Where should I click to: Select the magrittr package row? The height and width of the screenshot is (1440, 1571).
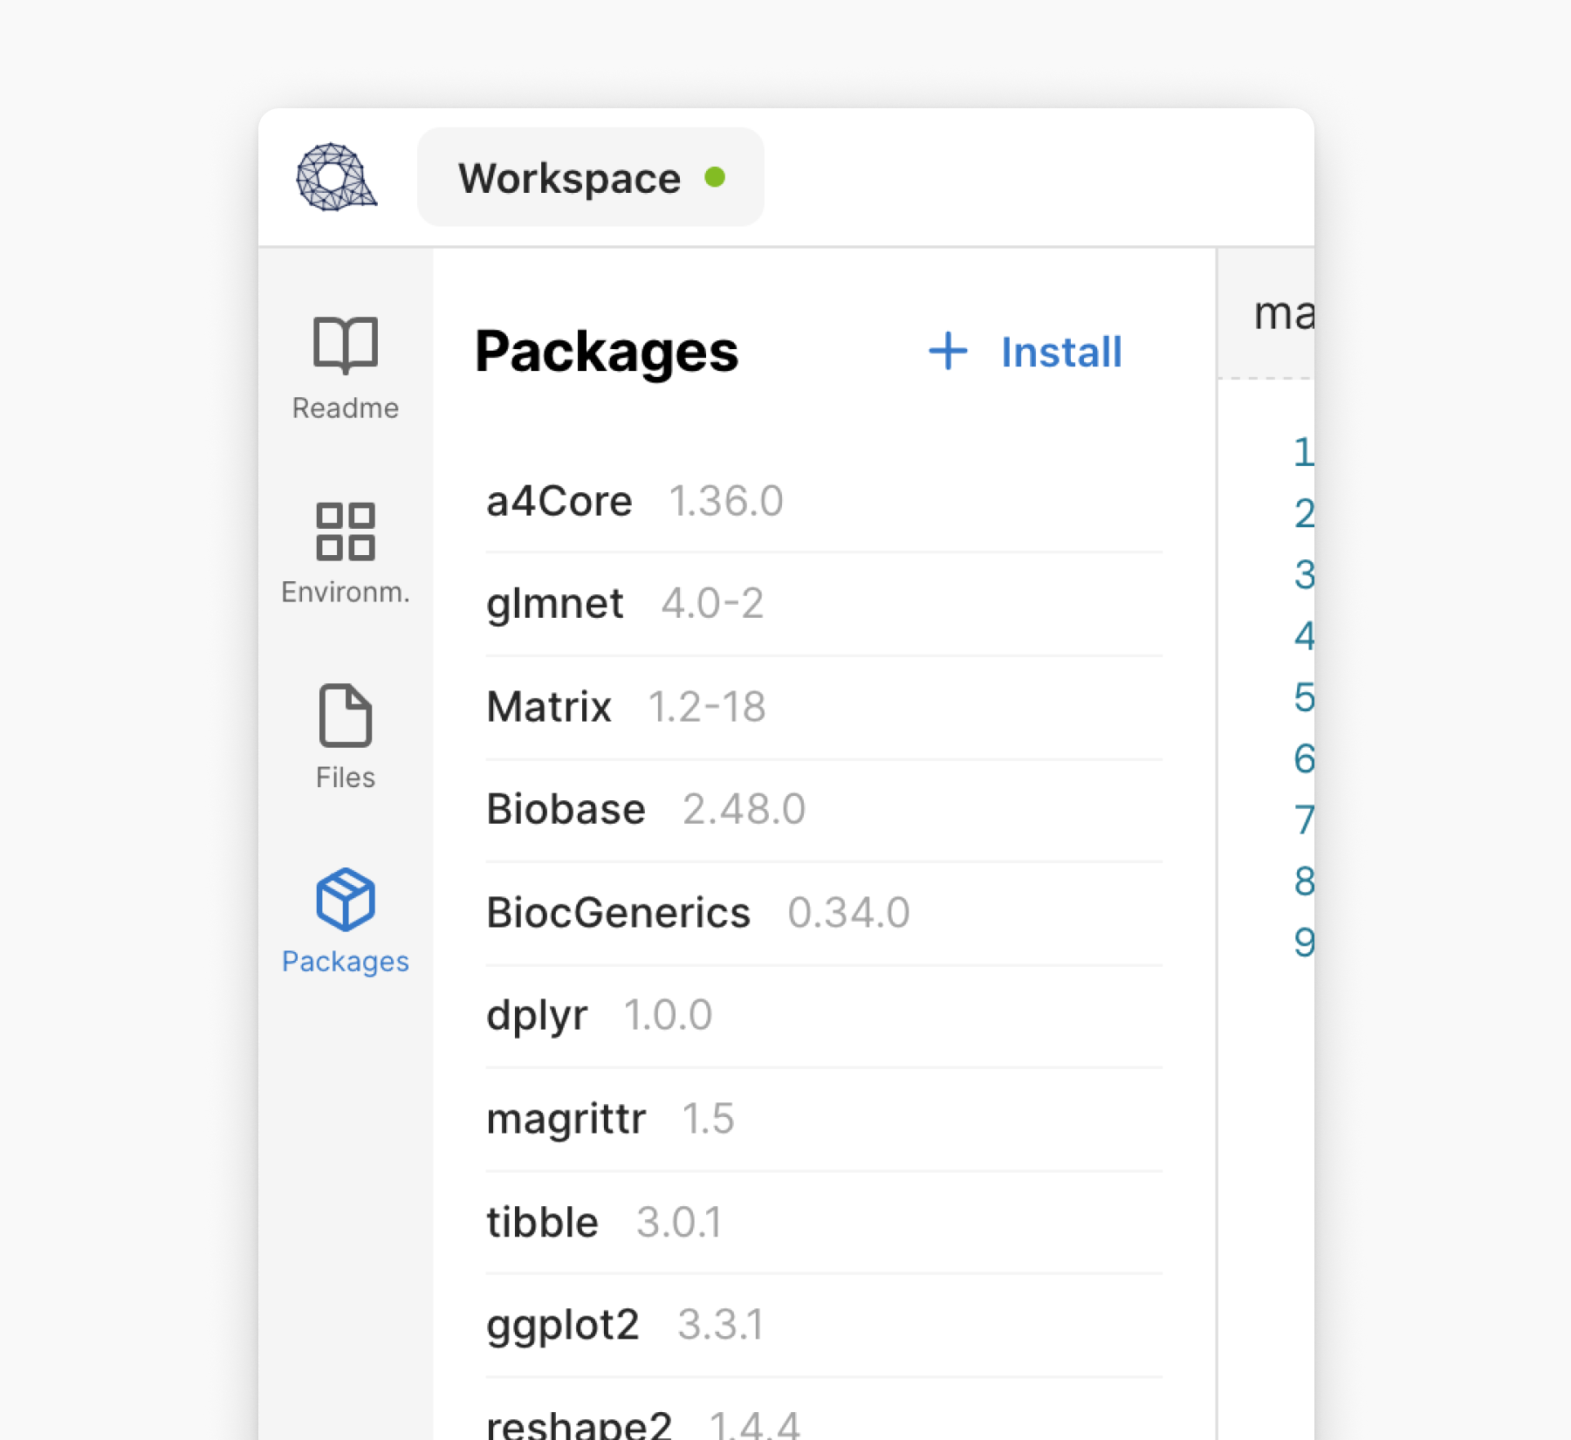(824, 1119)
